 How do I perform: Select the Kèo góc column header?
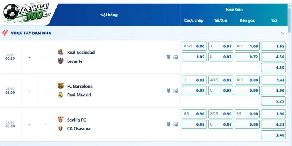(247, 20)
